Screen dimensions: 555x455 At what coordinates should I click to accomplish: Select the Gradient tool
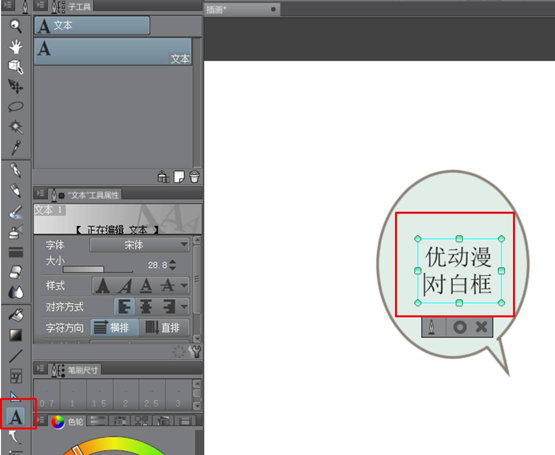click(x=16, y=335)
